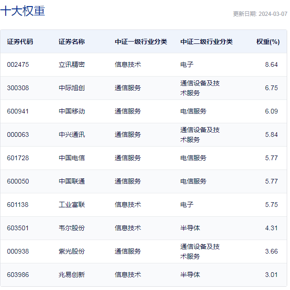Screen dimensions: 290x290
Task: Click the weight 5.77 in 中国电信 row
Action: coord(271,158)
